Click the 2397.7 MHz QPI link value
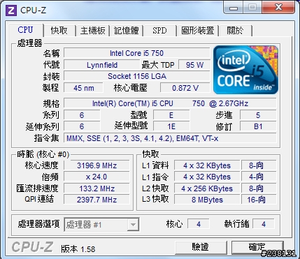The width and height of the screenshot is (300, 259). click(x=97, y=200)
